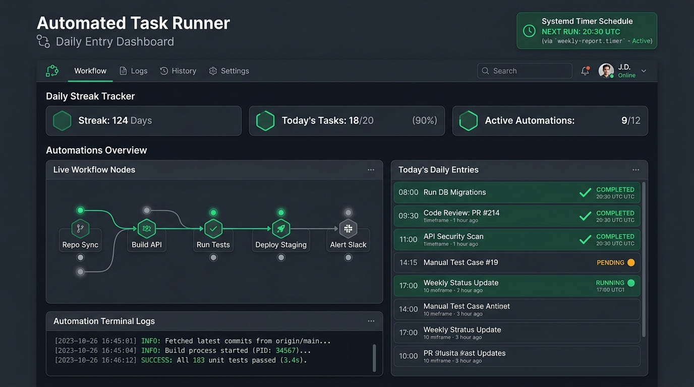
Task: Click the Today's Daily Entries scrollbar
Action: [x=644, y=260]
